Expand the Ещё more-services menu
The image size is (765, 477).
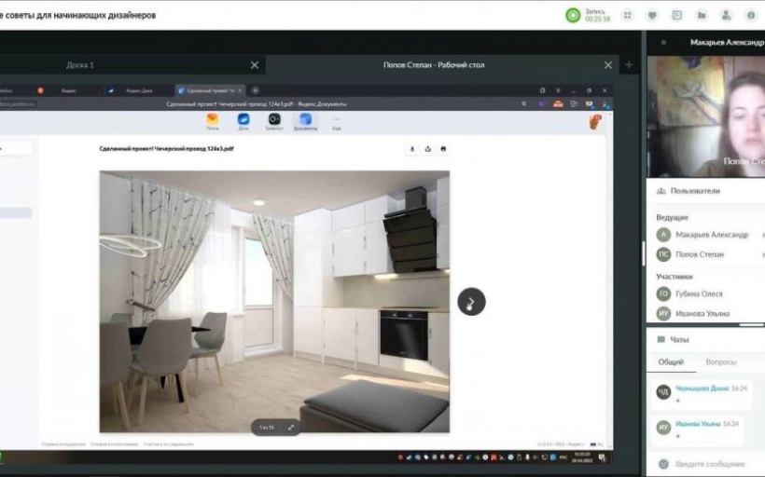[337, 123]
